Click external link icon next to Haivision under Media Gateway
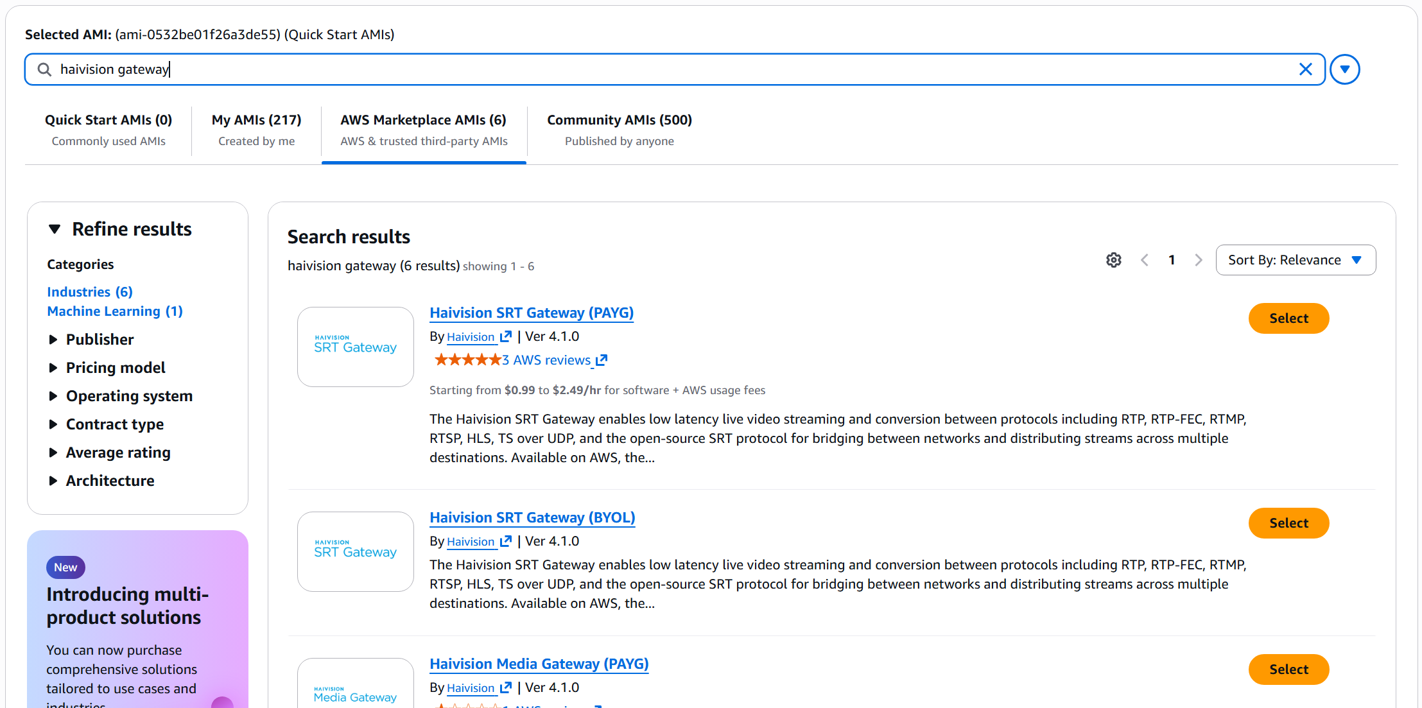Screen dimensions: 1422x708 tap(505, 687)
